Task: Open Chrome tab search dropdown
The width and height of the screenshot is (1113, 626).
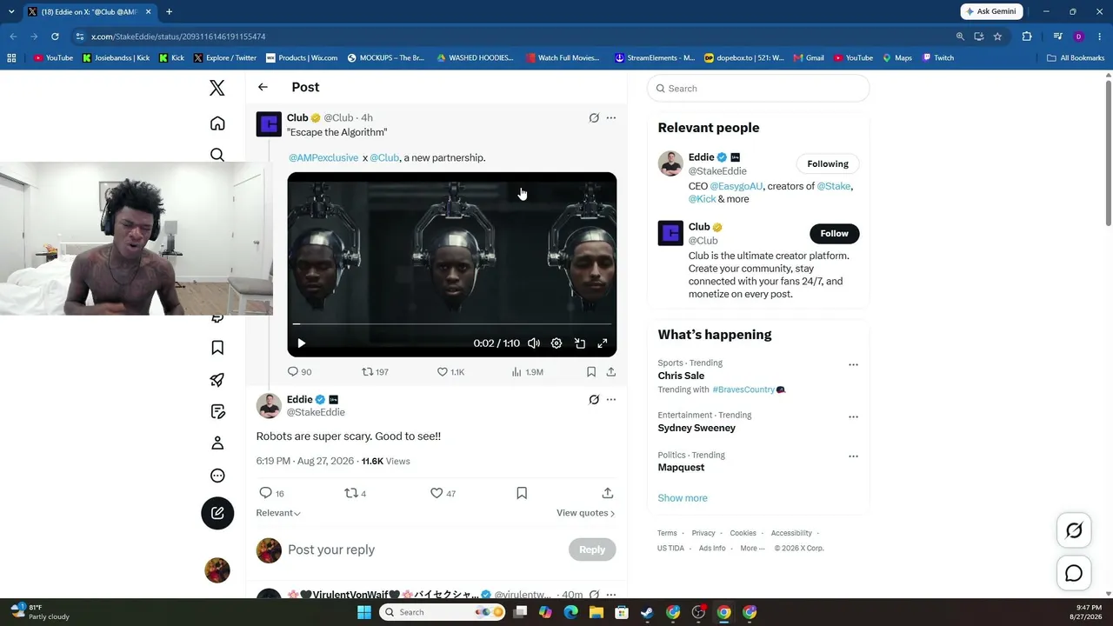Action: pos(11,12)
